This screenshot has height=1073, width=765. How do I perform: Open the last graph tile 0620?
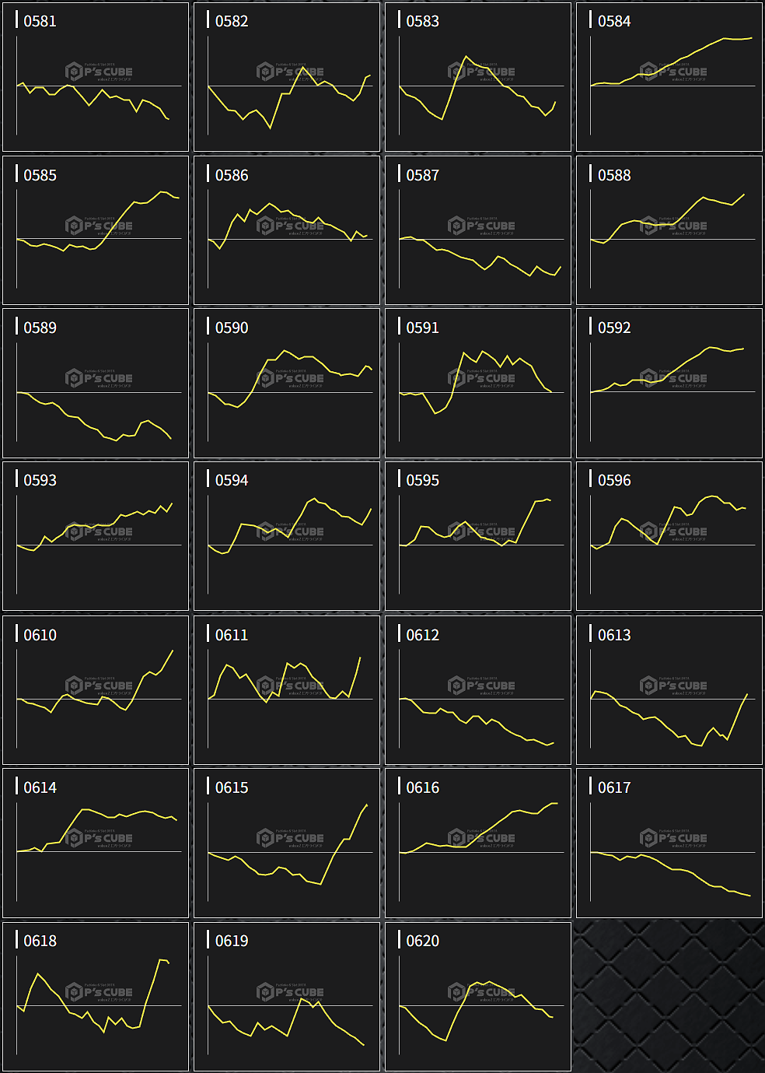click(x=478, y=997)
